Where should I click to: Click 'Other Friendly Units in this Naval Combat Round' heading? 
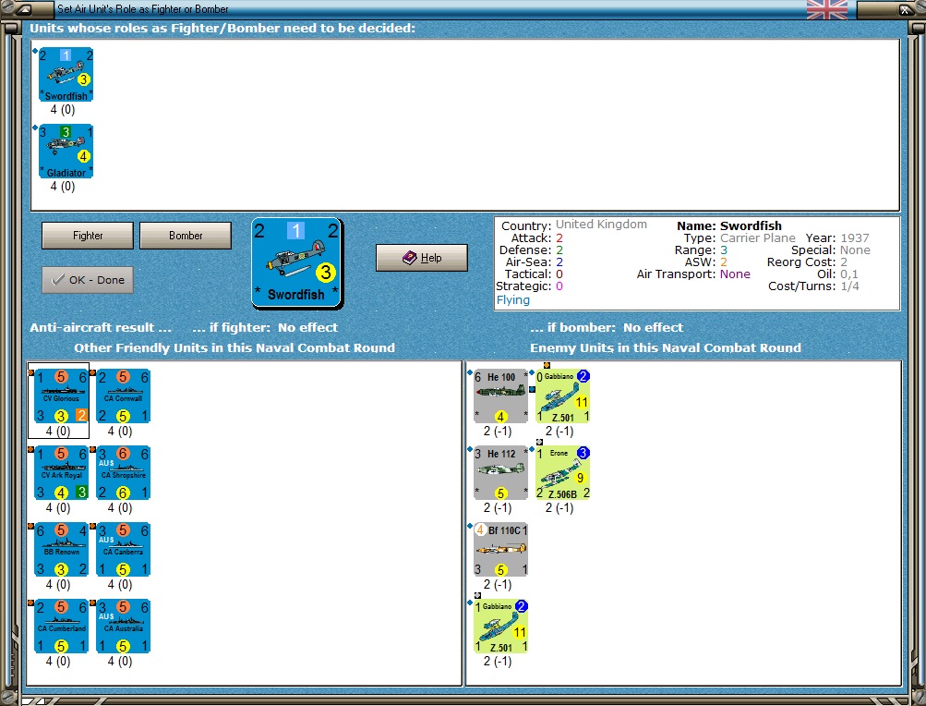click(235, 347)
